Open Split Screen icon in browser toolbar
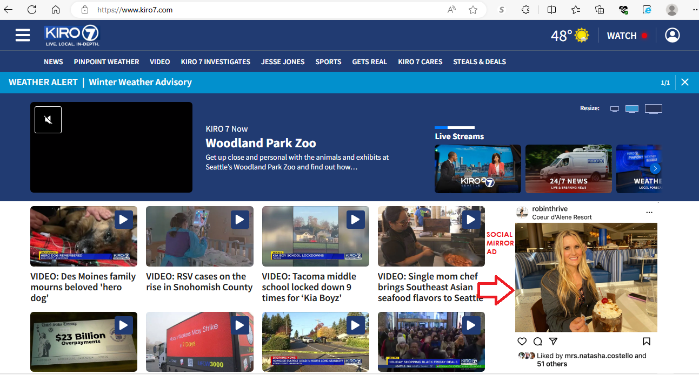The height and width of the screenshot is (375, 699). pyautogui.click(x=551, y=10)
